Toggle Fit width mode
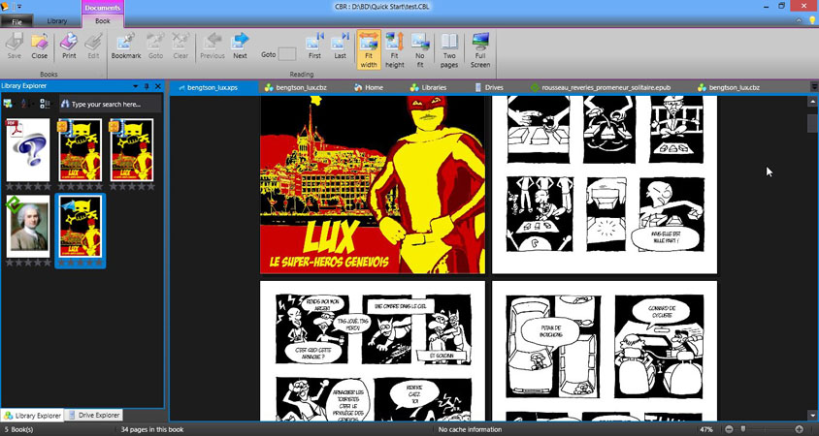Screen dimensions: 819x436 (x=368, y=49)
